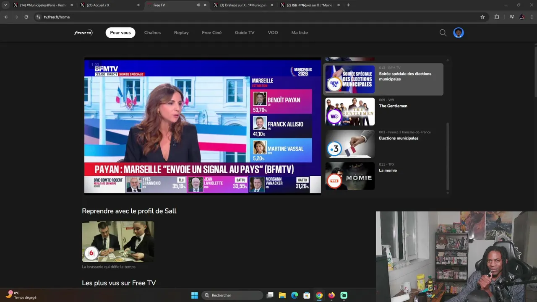
Task: Click the Chrome icon in the taskbar
Action: [319, 295]
